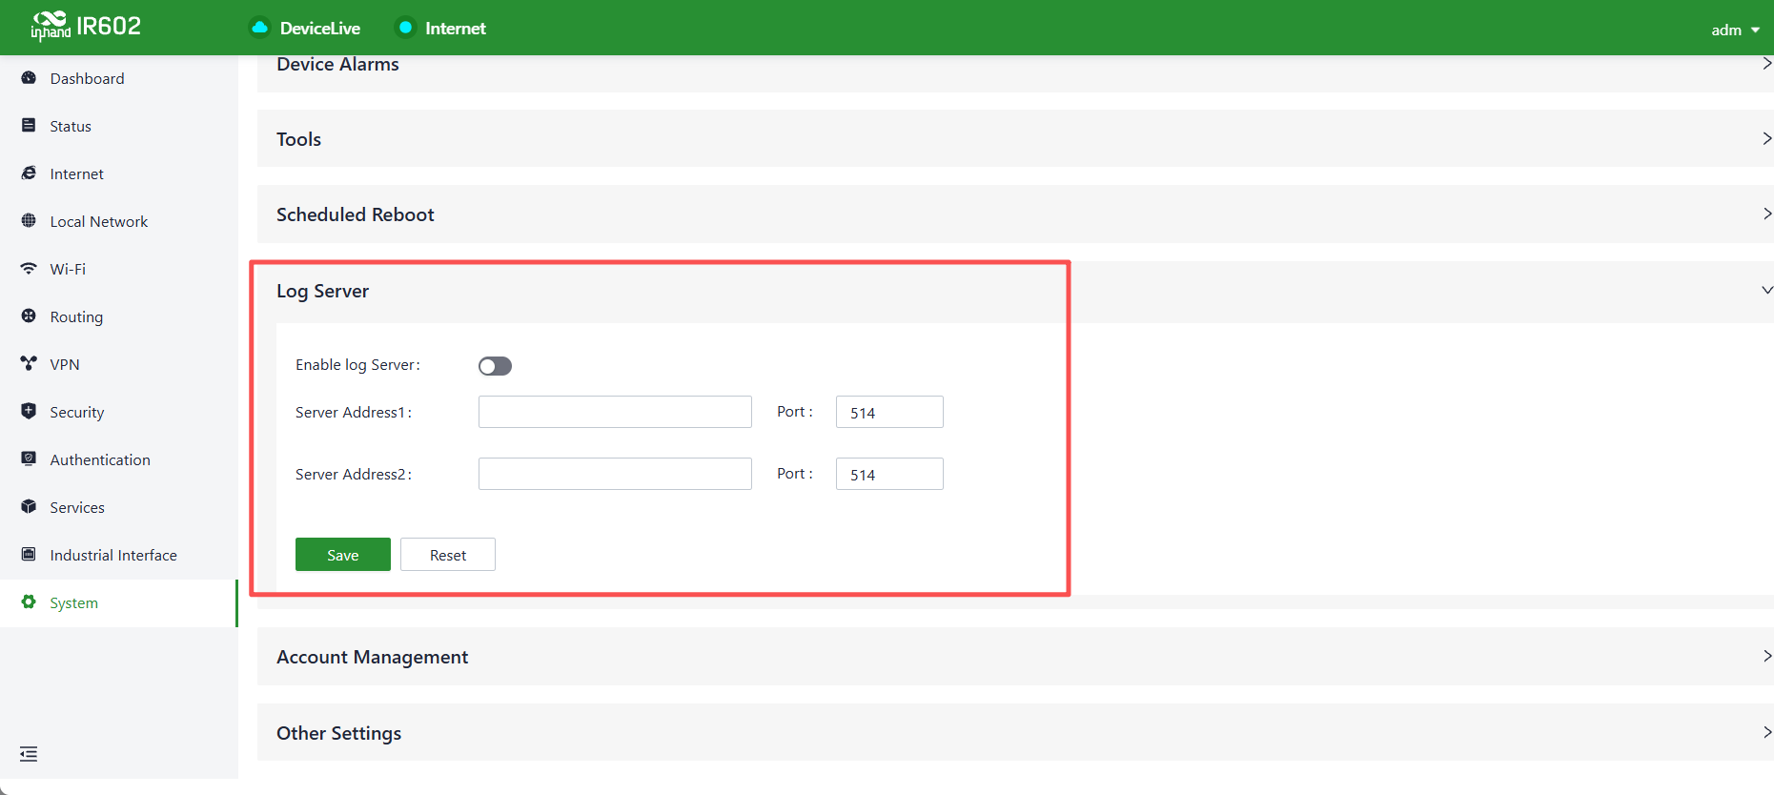The width and height of the screenshot is (1774, 795).
Task: Click the Local Network globe icon
Action: (x=29, y=221)
